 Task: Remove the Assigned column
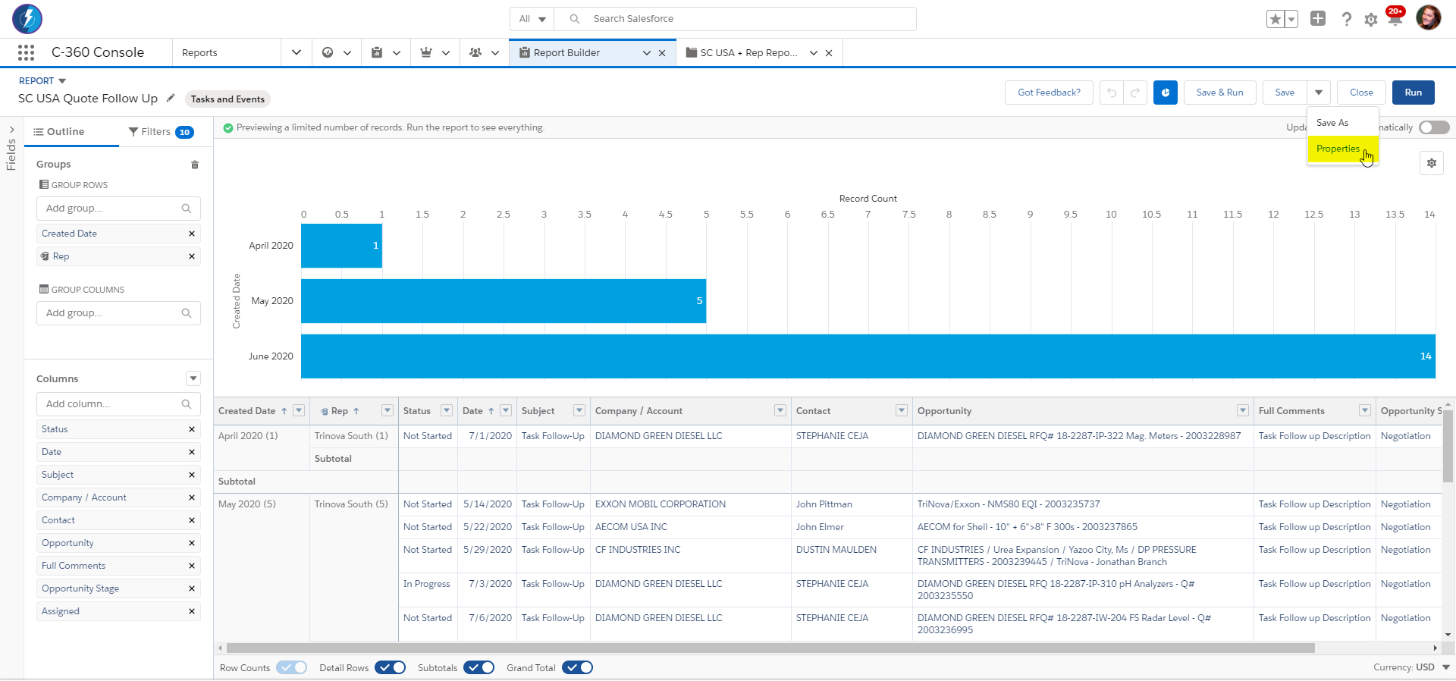tap(192, 611)
